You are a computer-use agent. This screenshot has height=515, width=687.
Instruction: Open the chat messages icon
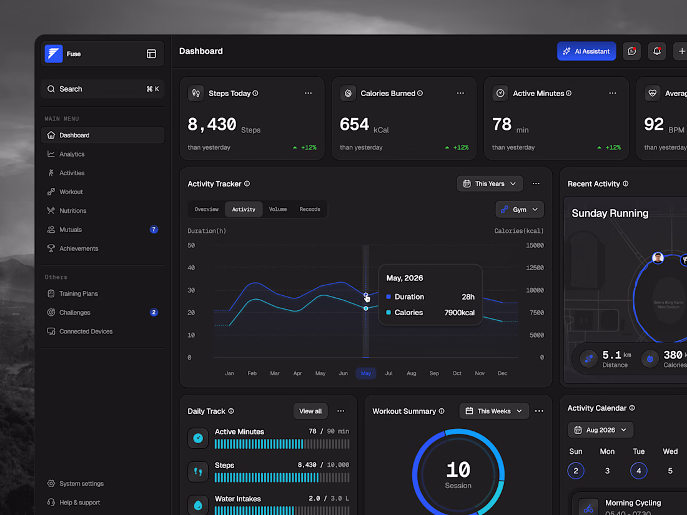tap(631, 51)
